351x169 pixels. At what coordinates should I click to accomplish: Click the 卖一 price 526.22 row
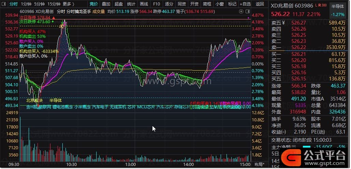pos(308,47)
